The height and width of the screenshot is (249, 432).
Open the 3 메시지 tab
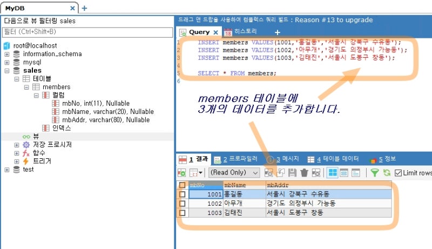(x=283, y=159)
